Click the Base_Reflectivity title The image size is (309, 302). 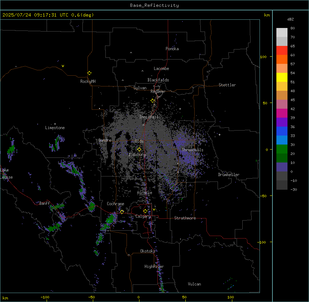pyautogui.click(x=154, y=5)
